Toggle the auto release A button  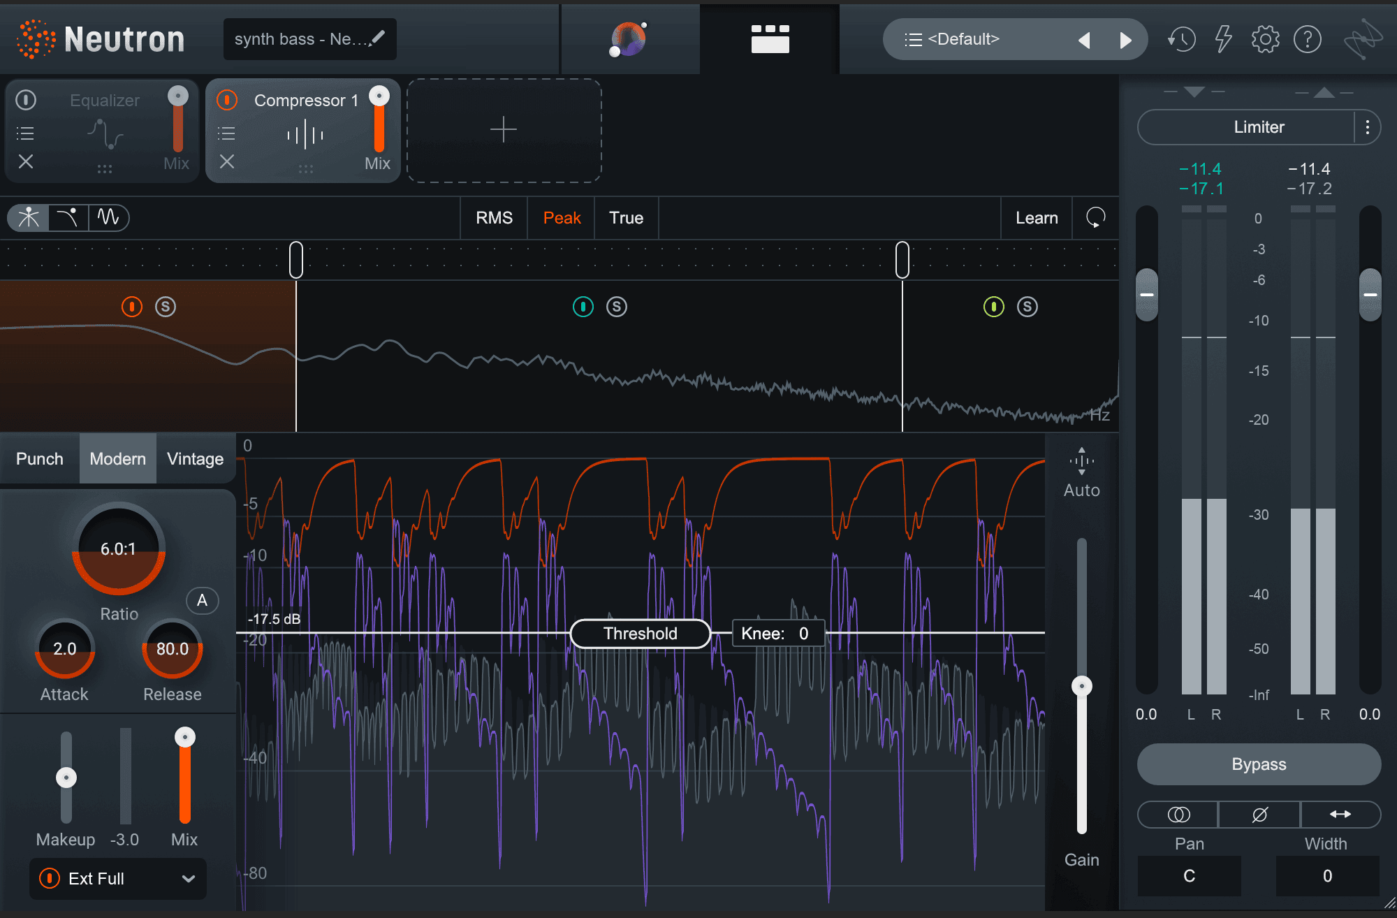point(202,601)
